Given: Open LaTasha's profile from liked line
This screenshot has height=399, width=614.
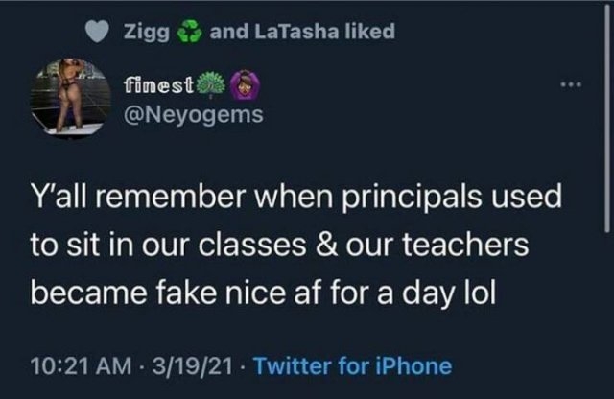Looking at the screenshot, I should point(293,32).
